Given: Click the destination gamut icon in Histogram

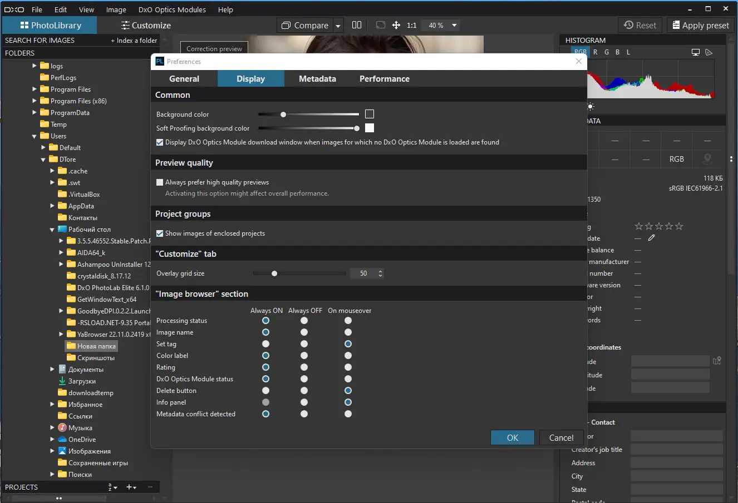Looking at the screenshot, I should coord(709,52).
